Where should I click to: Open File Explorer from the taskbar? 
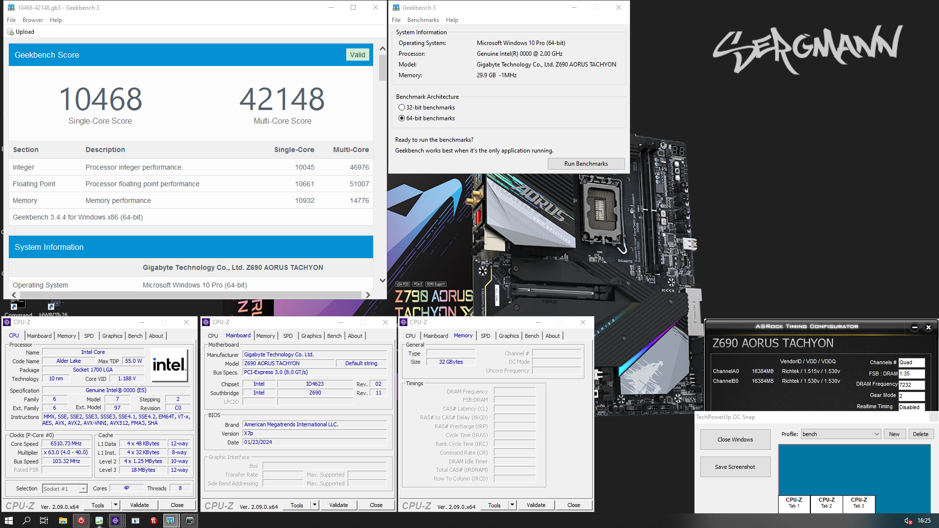(63, 521)
